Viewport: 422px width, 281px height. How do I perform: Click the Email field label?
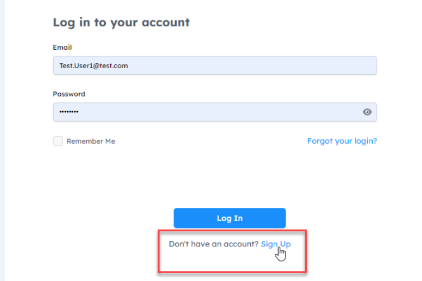[62, 47]
